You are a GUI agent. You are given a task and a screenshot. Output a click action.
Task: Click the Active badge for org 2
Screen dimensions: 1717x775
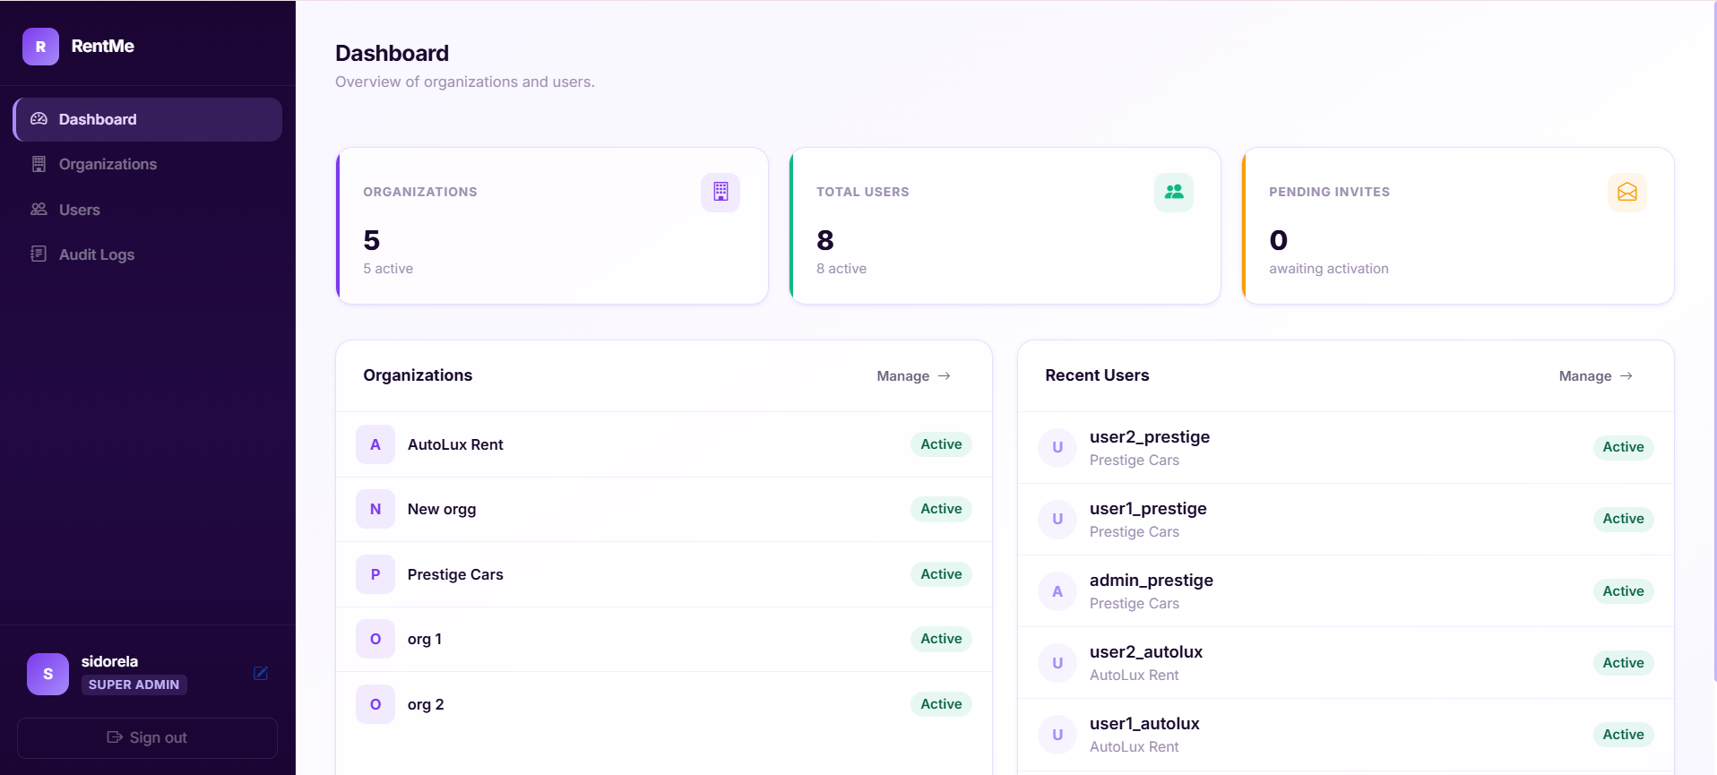[941, 704]
